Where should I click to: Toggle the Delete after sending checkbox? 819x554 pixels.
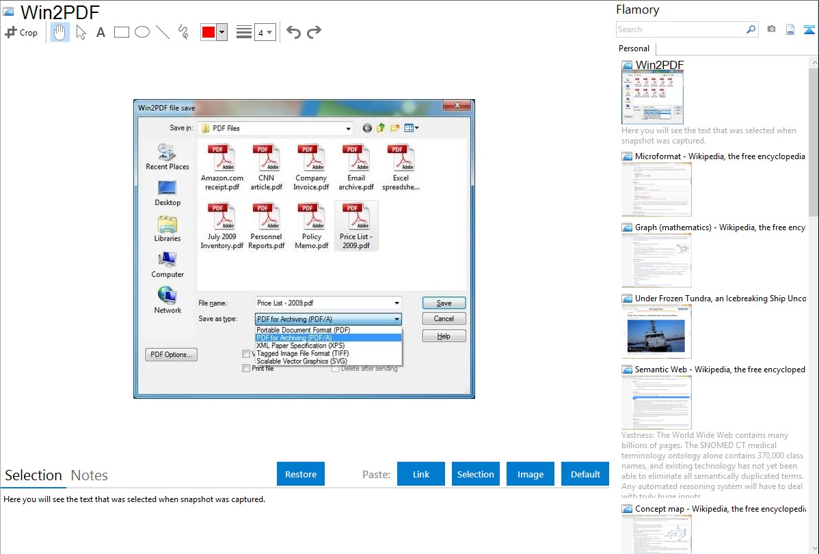[x=336, y=368]
